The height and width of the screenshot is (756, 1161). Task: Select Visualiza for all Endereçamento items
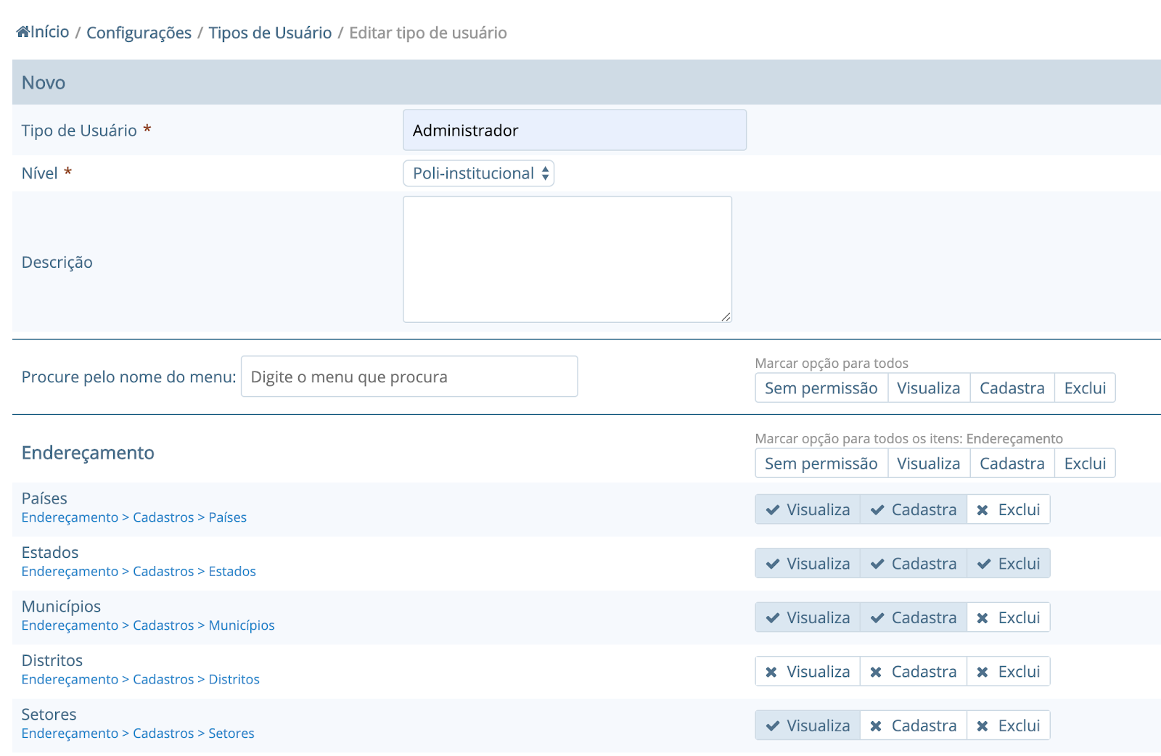point(929,464)
